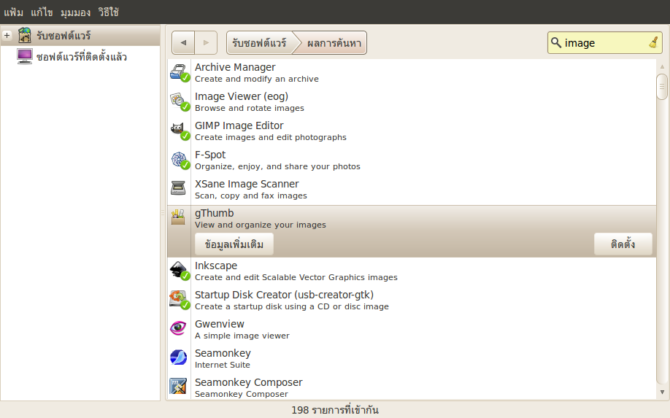Click the magnifier icon in search box
The height and width of the screenshot is (418, 670).
[x=555, y=42]
